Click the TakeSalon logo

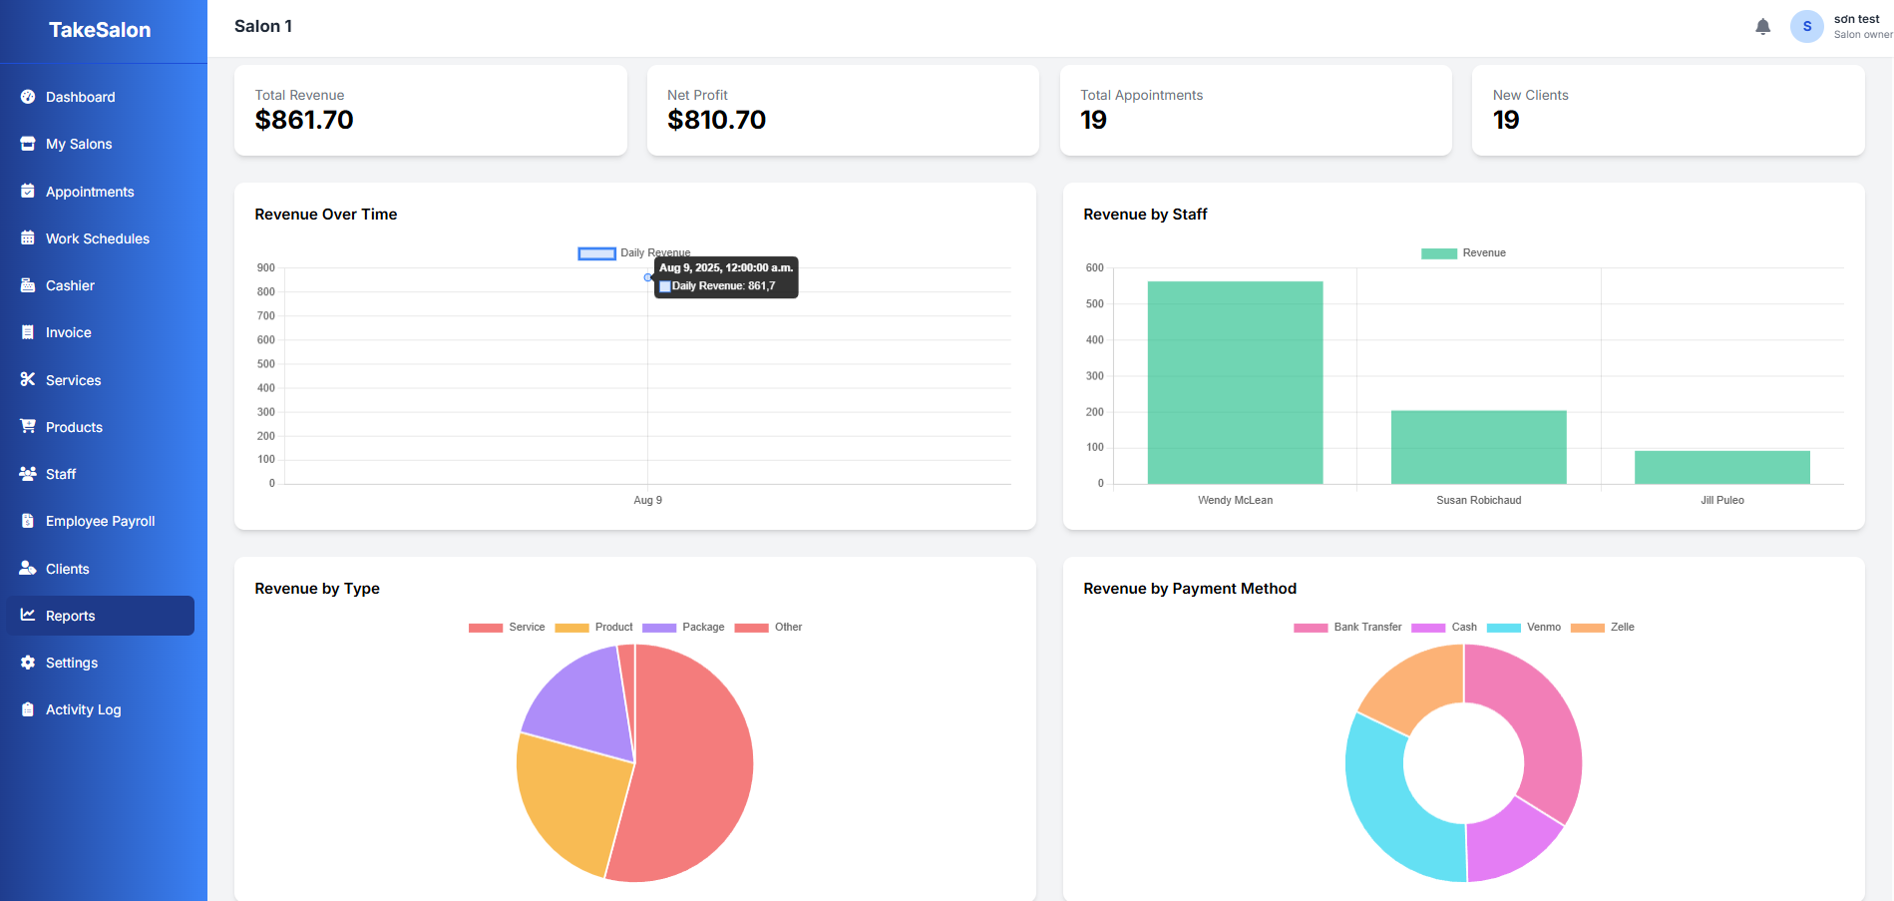pos(100,30)
